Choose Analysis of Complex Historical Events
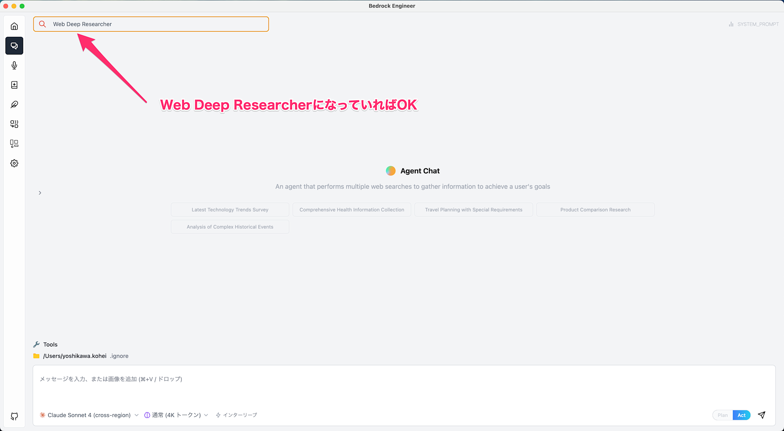This screenshot has height=431, width=784. pos(230,227)
